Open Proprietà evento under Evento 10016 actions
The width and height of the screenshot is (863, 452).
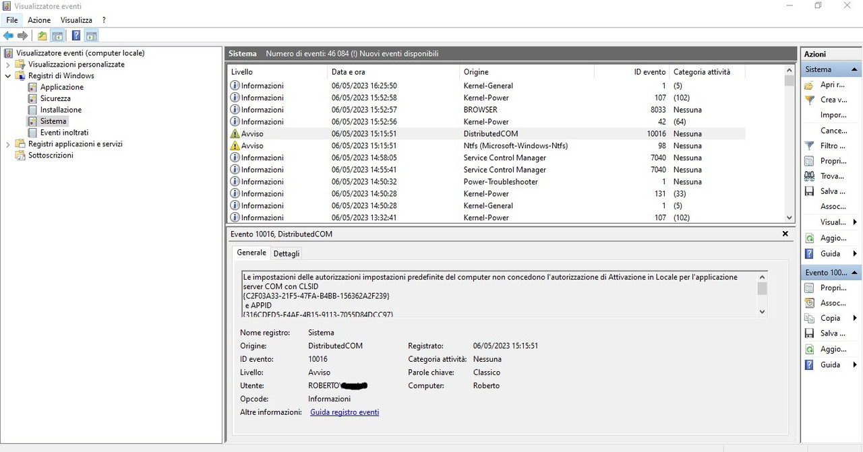(833, 288)
